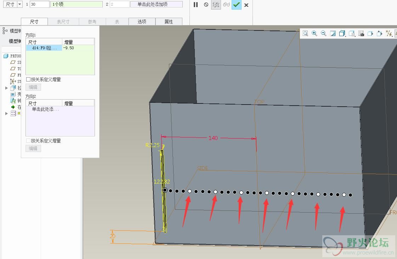Viewport: 397px width, 259px height.
Task: Select the feature below shell in tree
Action: tap(16, 101)
